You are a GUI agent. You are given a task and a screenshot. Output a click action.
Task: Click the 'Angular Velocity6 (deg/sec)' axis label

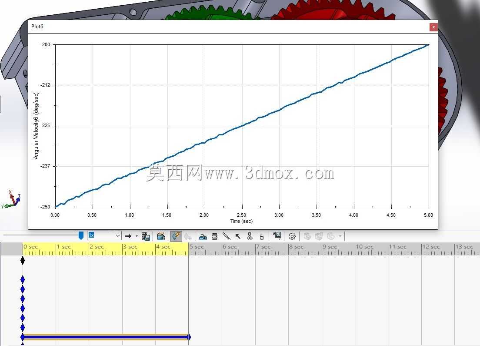point(36,126)
